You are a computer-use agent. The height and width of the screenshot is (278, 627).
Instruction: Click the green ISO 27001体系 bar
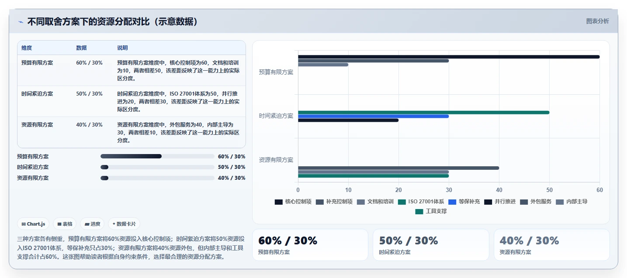click(x=424, y=113)
